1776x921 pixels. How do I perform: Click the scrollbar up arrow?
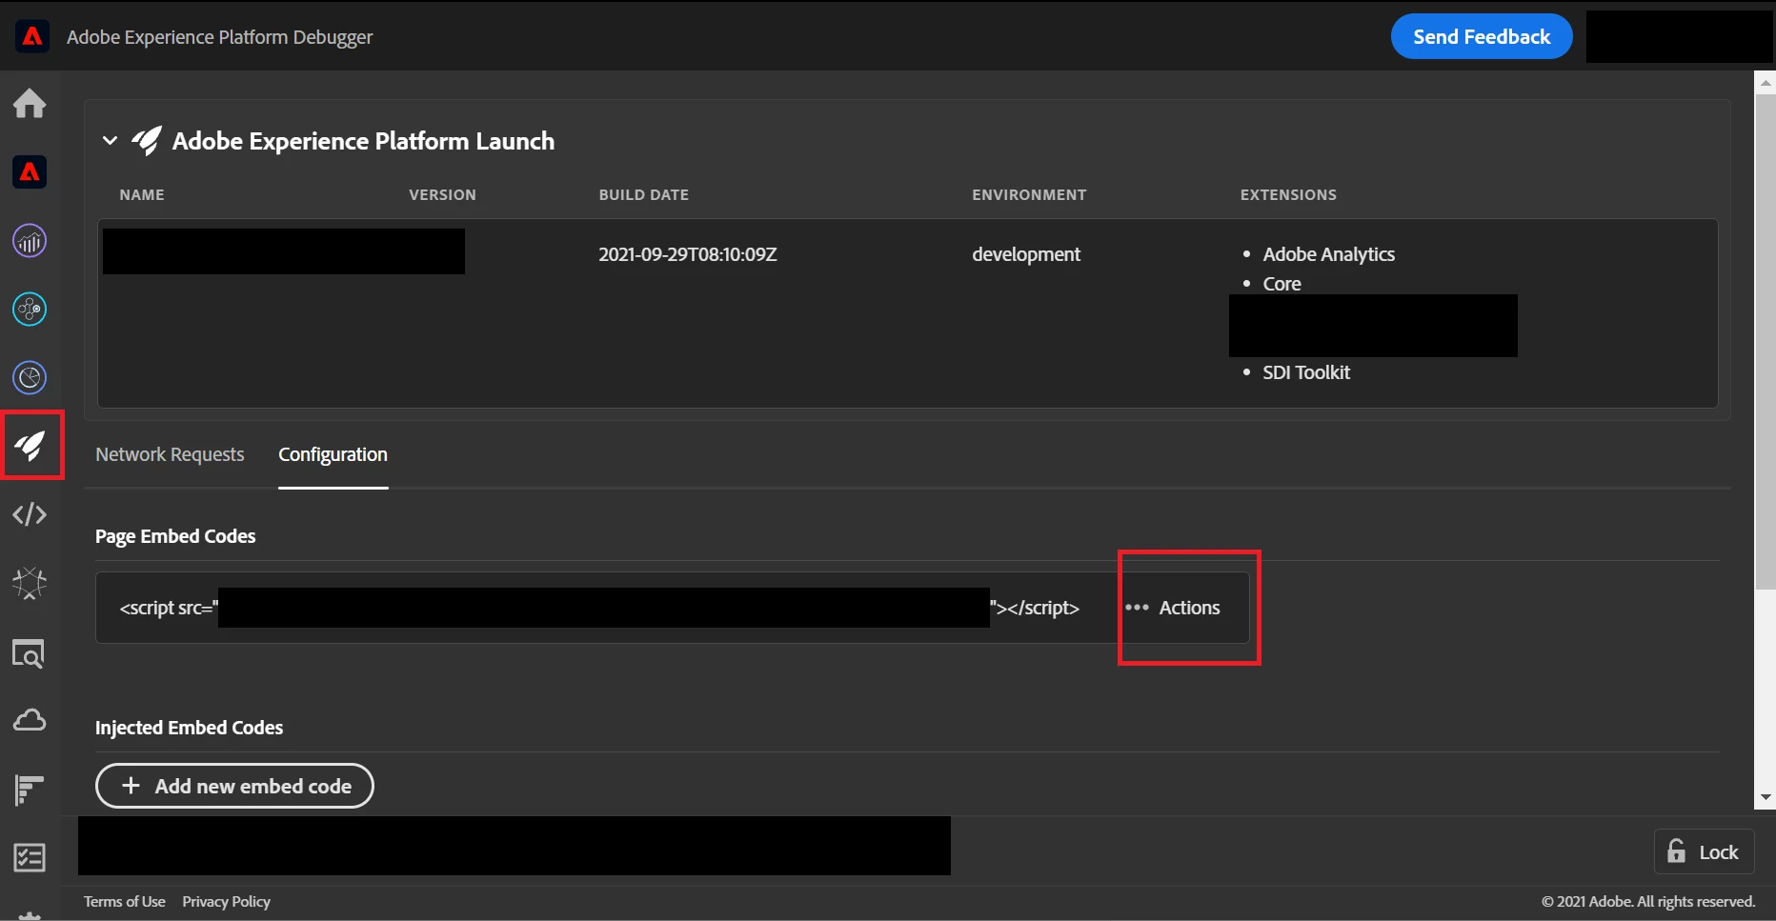[x=1766, y=83]
